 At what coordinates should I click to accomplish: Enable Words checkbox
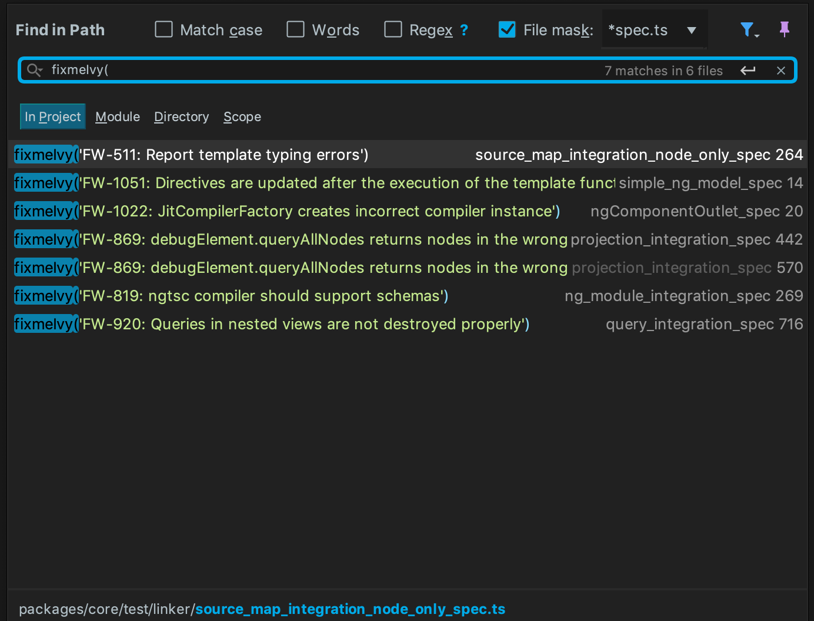pyautogui.click(x=295, y=29)
